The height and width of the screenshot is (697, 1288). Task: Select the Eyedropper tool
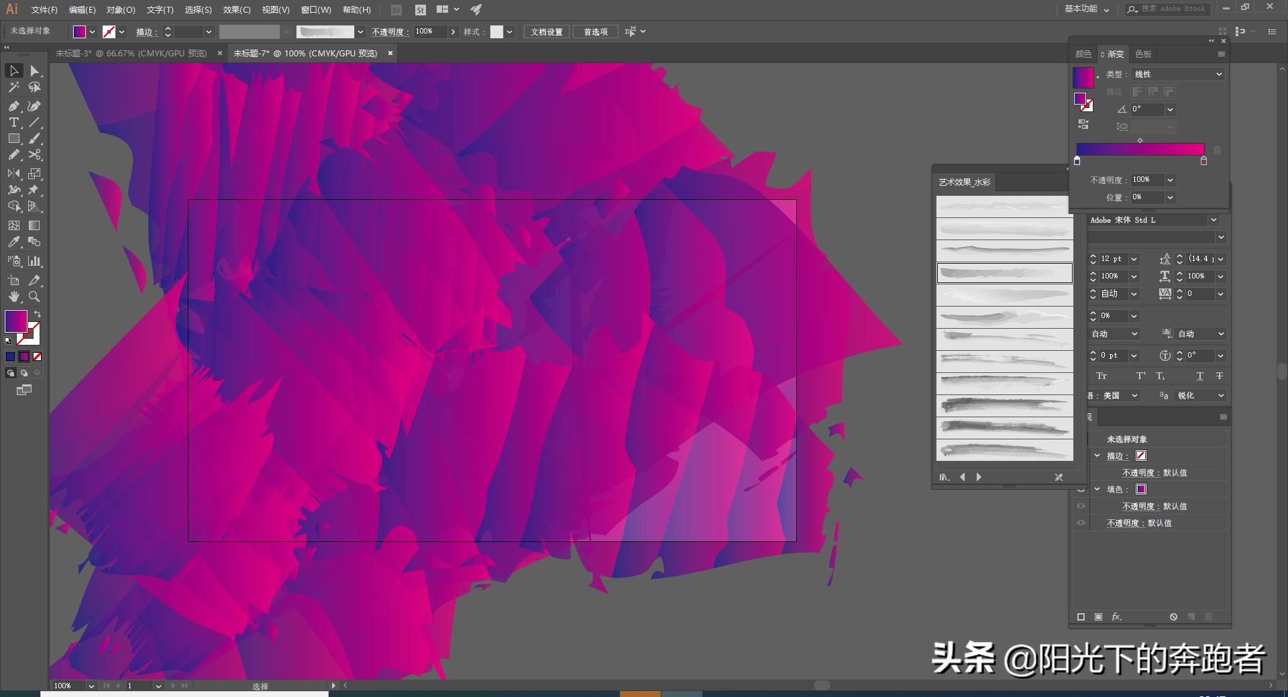[x=13, y=242]
